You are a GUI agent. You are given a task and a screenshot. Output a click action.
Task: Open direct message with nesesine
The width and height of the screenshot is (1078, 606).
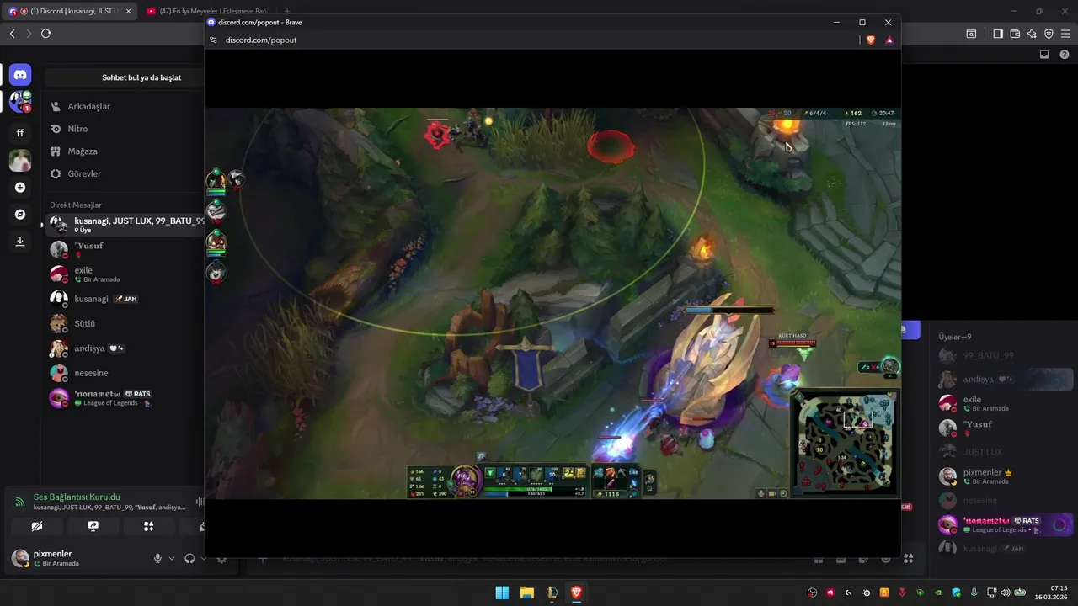coord(125,373)
